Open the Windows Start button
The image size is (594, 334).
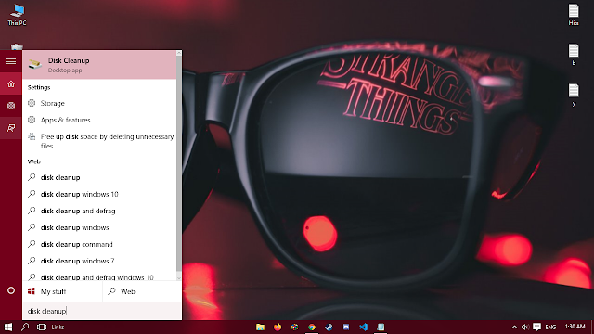pyautogui.click(x=8, y=327)
